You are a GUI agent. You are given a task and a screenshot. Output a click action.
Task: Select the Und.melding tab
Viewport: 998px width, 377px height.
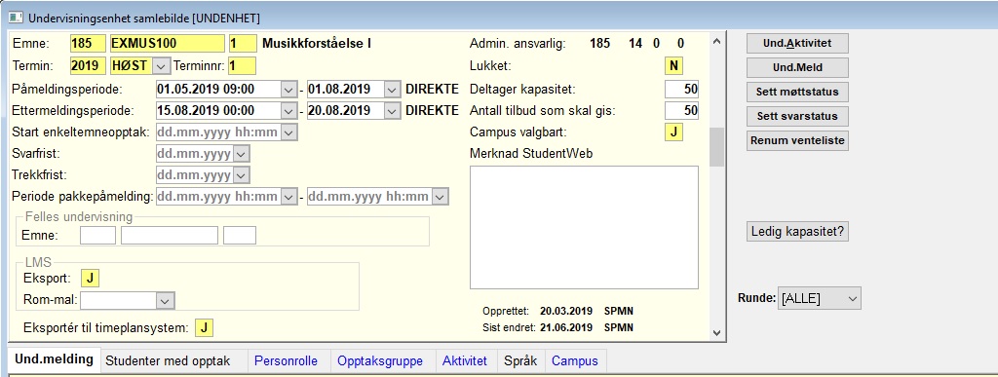[x=55, y=359]
